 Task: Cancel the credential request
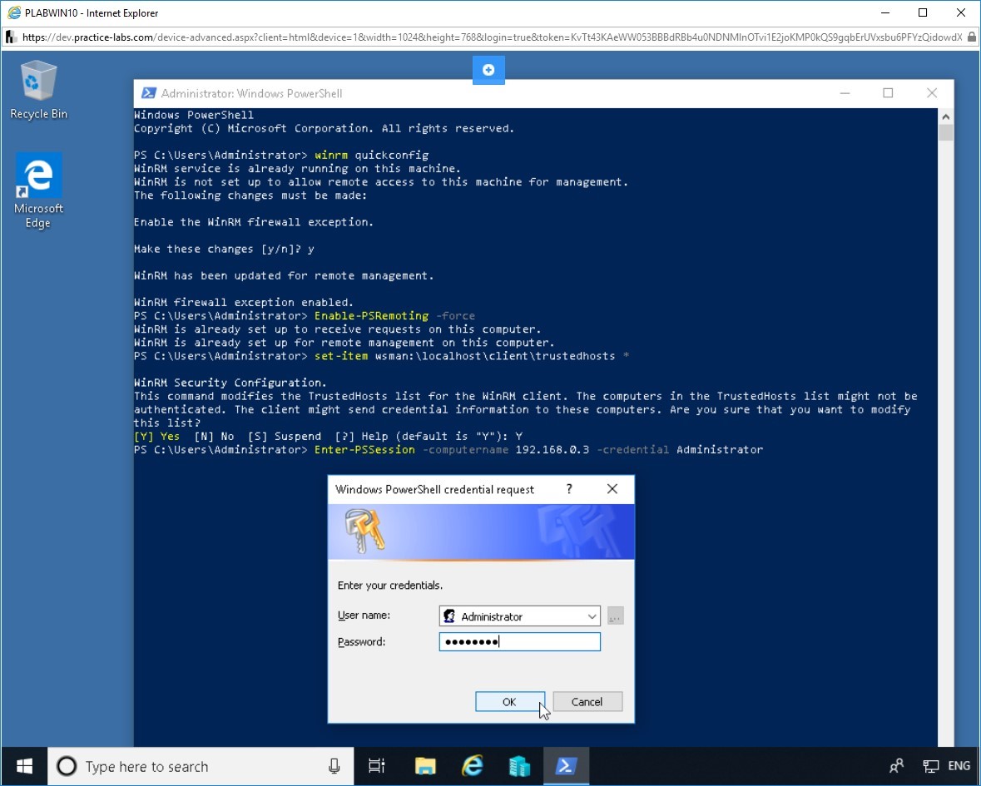click(587, 702)
